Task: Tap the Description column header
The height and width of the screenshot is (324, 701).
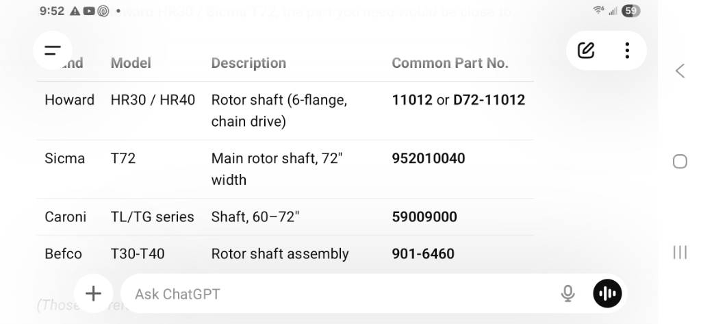Action: (x=248, y=63)
